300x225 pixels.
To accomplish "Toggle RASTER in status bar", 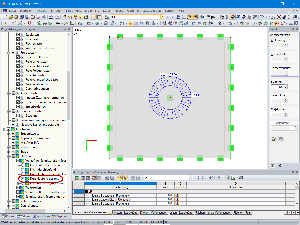I will pos(119,222).
